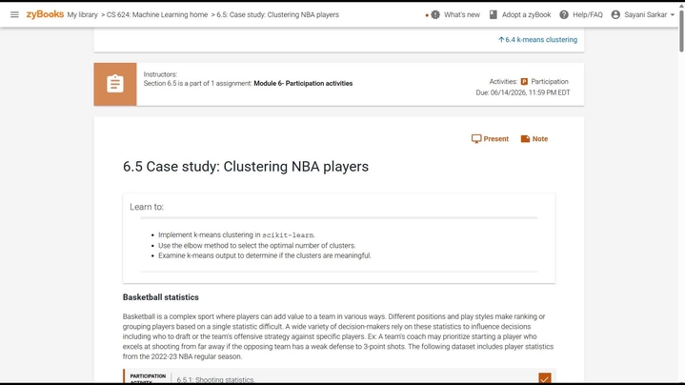The width and height of the screenshot is (685, 385).
Task: Click the zyBooks logo
Action: (45, 14)
